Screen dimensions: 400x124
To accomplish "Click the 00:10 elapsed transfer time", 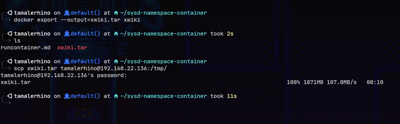I will 375,82.
